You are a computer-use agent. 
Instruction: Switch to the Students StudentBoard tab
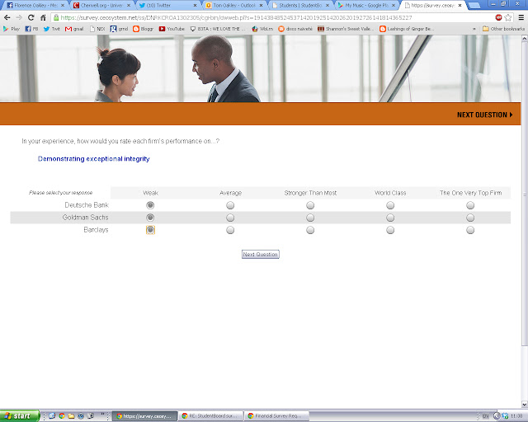click(x=300, y=6)
